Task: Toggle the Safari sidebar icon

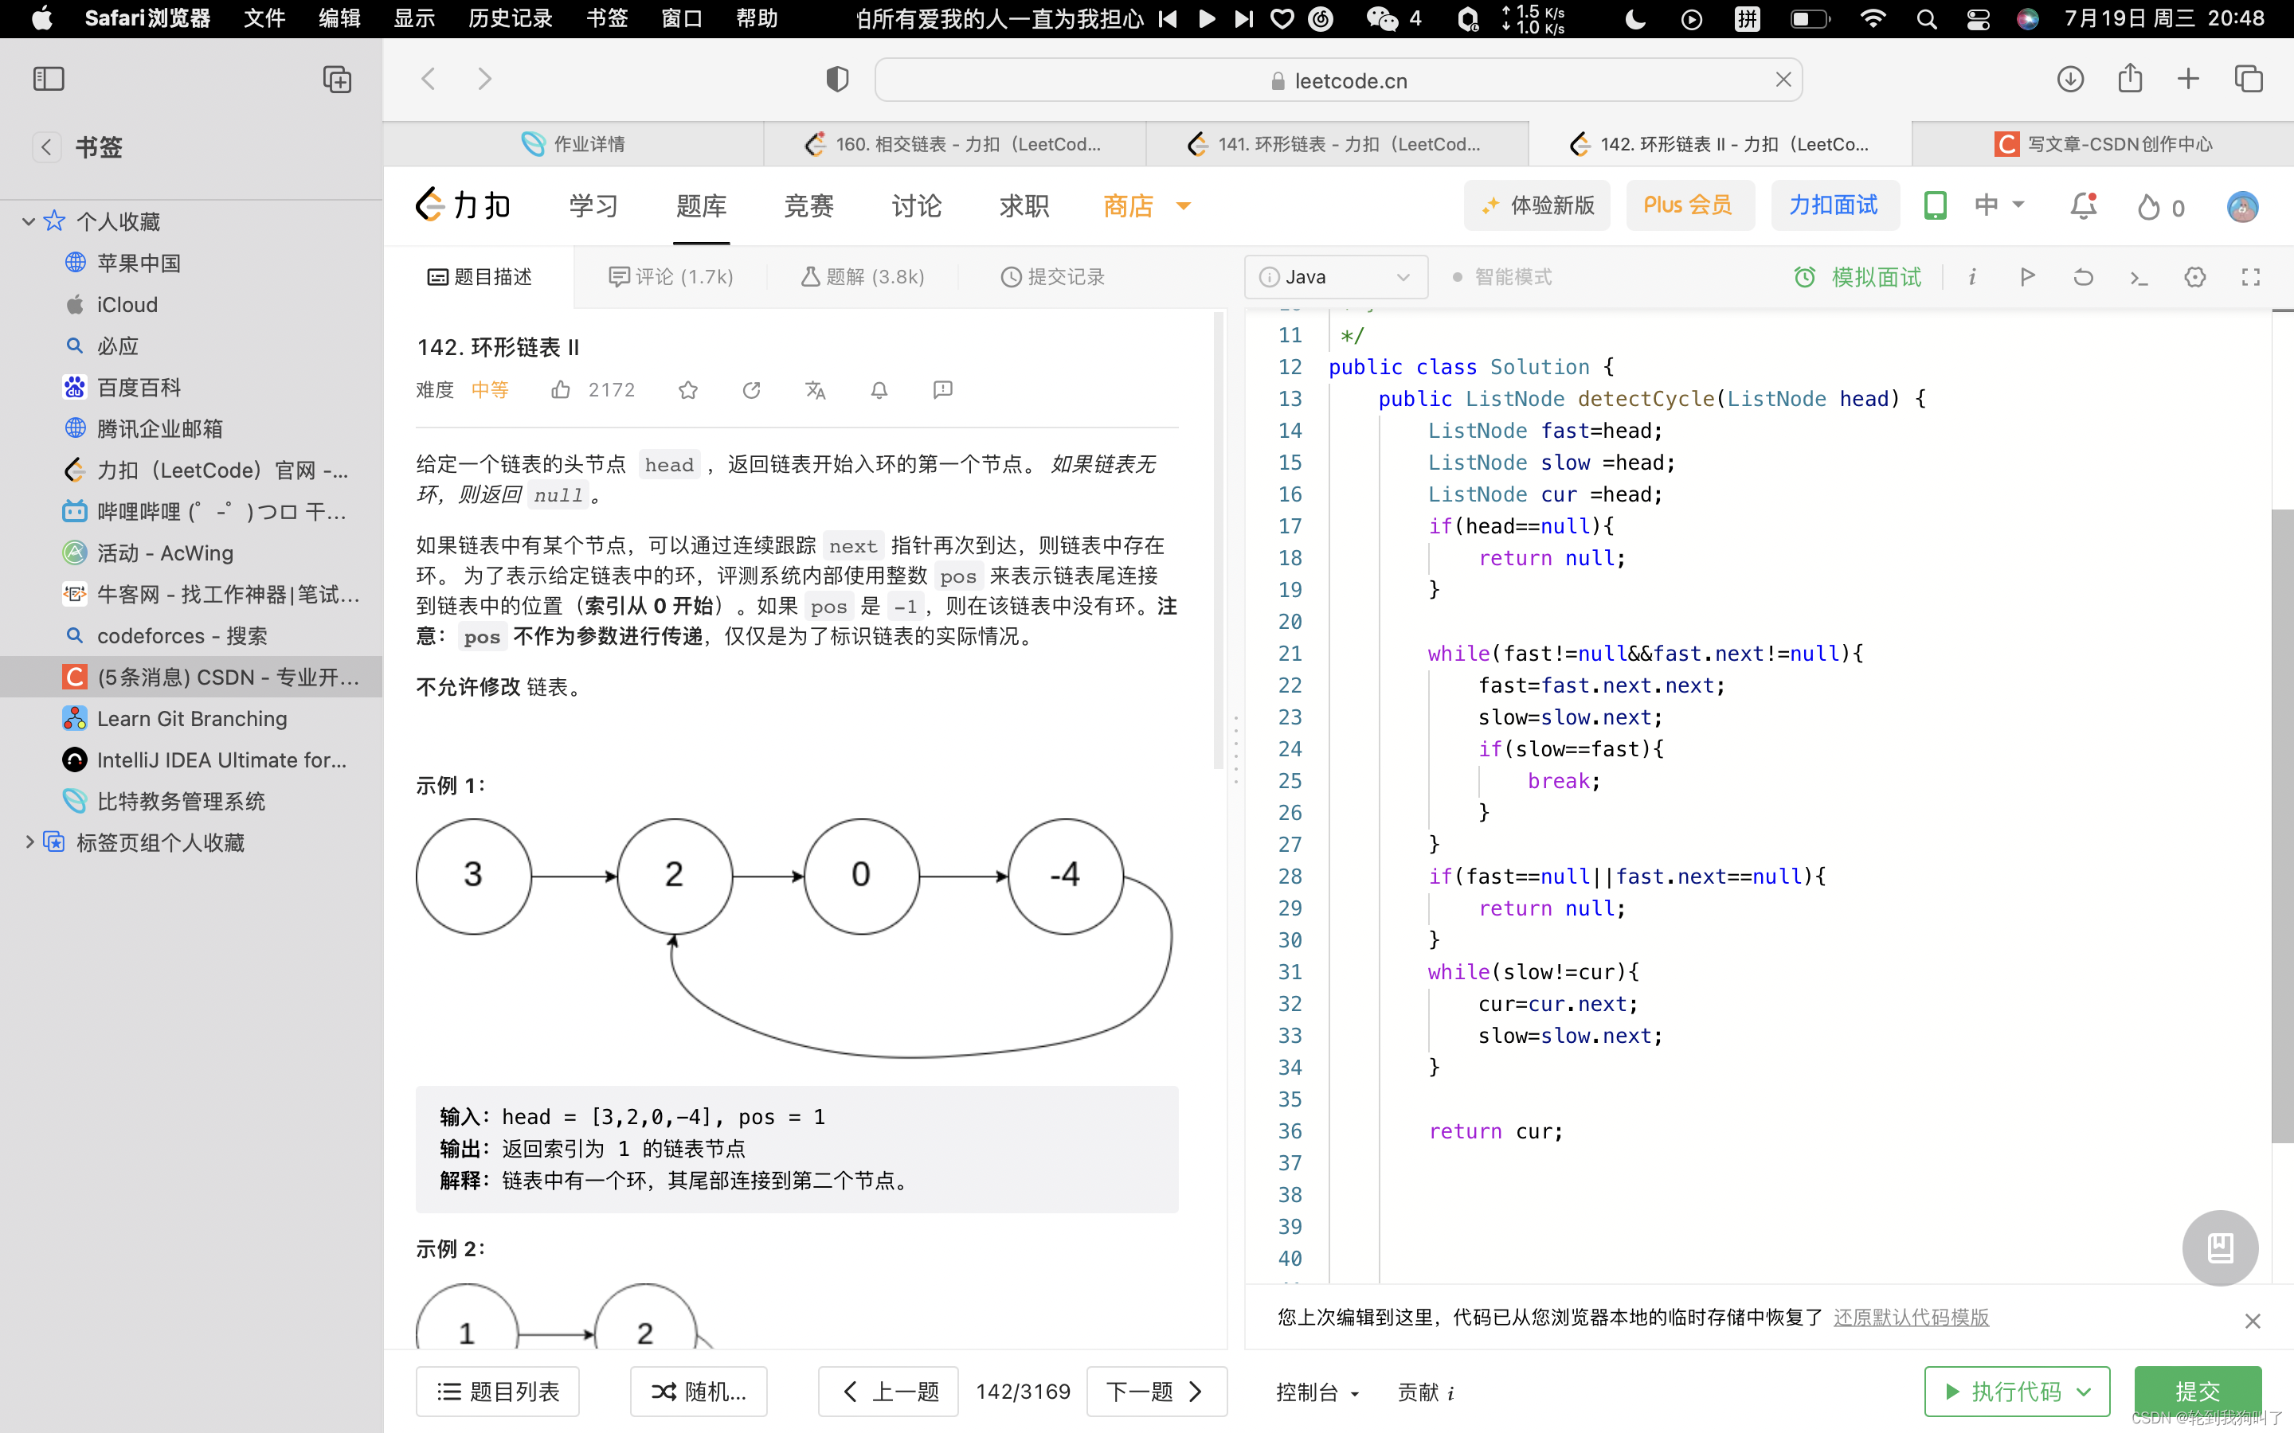Action: pos(49,80)
